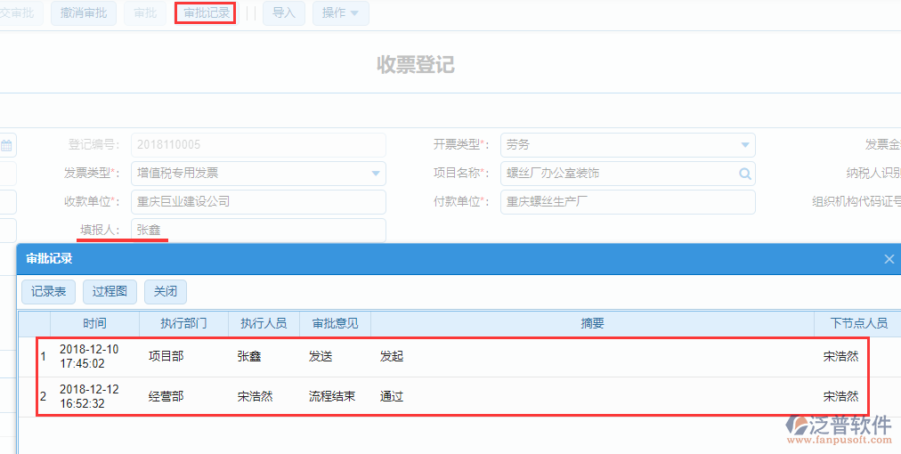Viewport: 901px width, 454px height.
Task: Click the 收款单位 input field
Action: pos(257,202)
